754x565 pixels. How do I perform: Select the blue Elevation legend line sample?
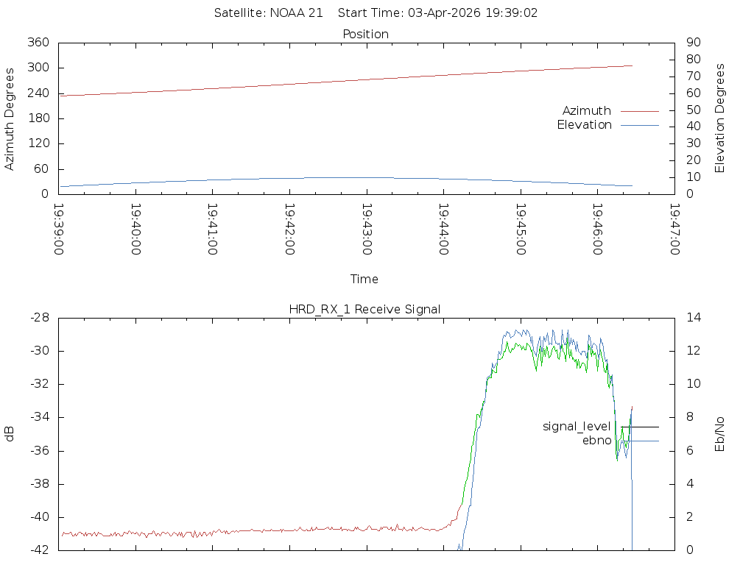pyautogui.click(x=639, y=125)
